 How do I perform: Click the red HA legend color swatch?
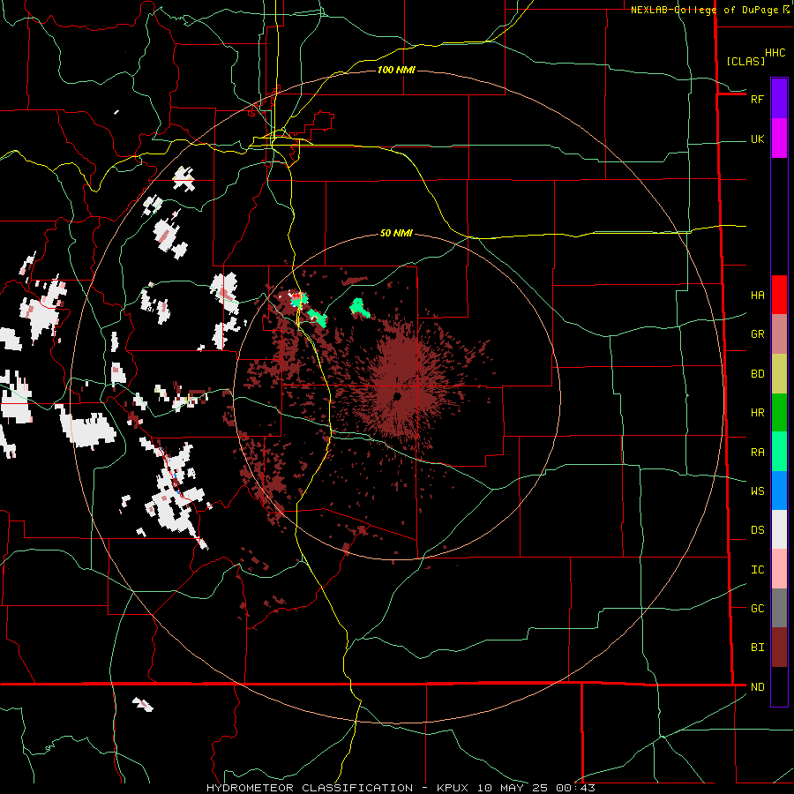click(779, 295)
